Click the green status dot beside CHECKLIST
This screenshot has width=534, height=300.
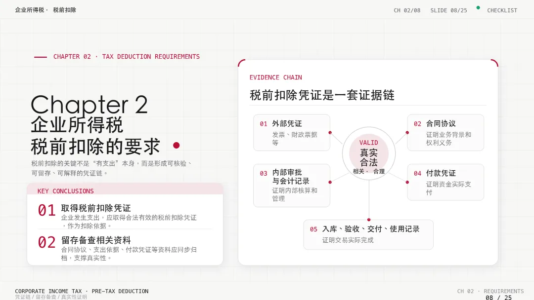coord(478,7)
